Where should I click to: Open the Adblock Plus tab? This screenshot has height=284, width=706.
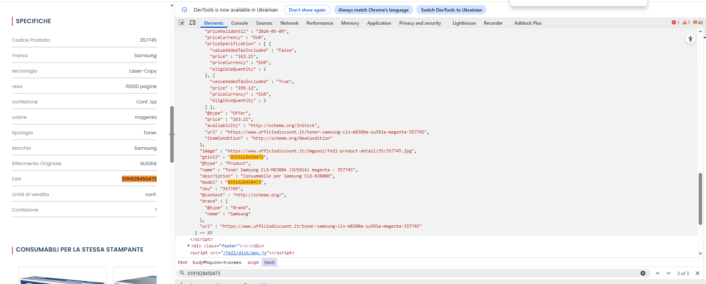[x=528, y=23]
